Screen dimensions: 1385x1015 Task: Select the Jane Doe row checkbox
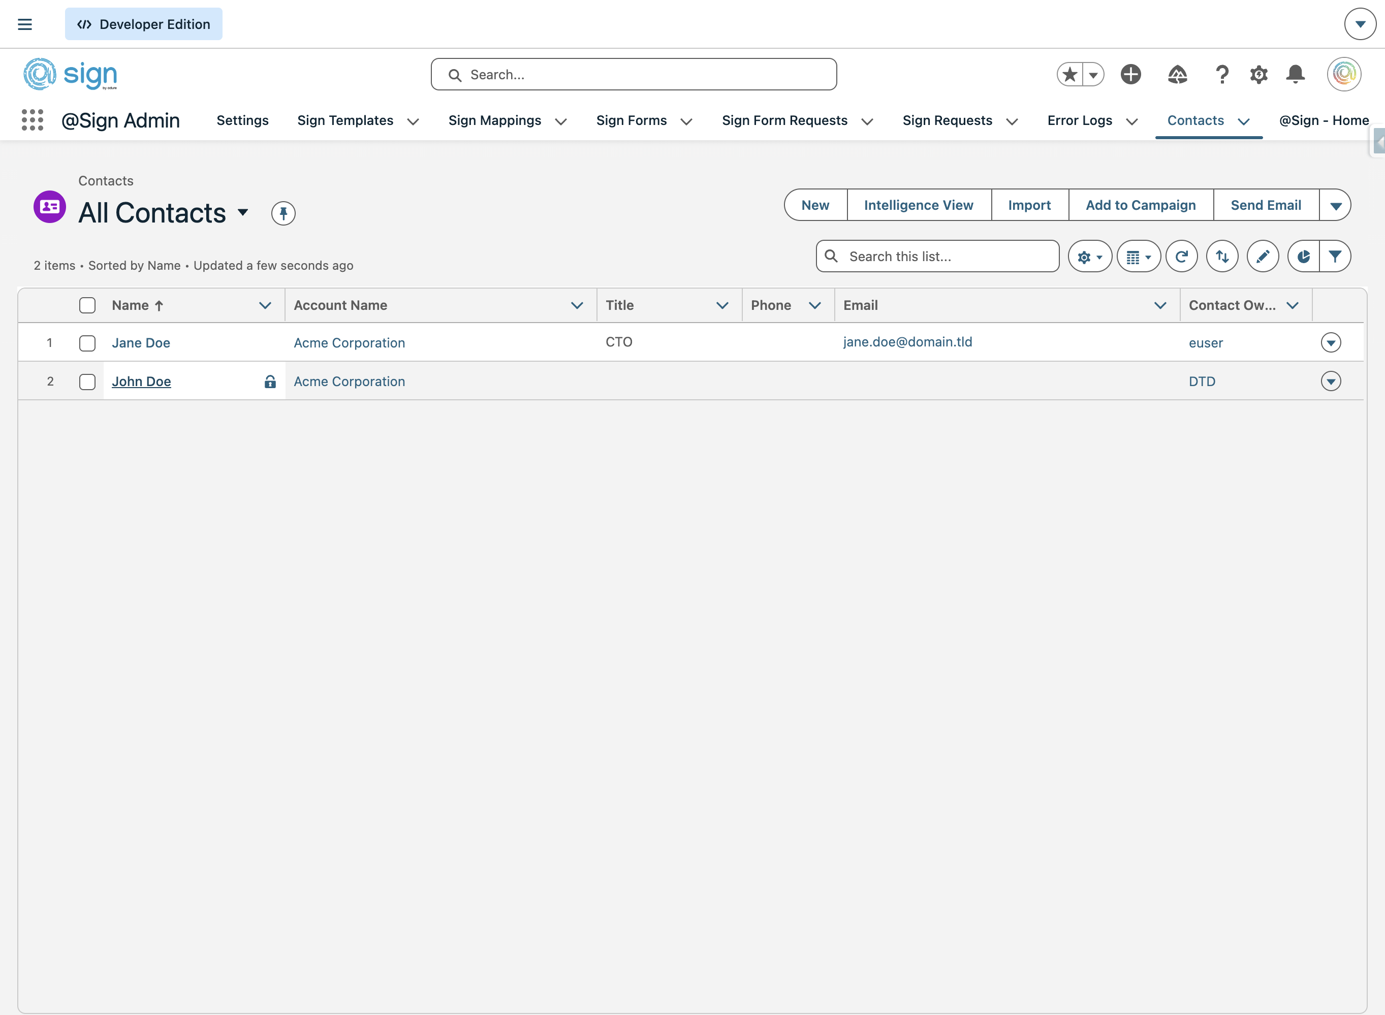(x=87, y=343)
